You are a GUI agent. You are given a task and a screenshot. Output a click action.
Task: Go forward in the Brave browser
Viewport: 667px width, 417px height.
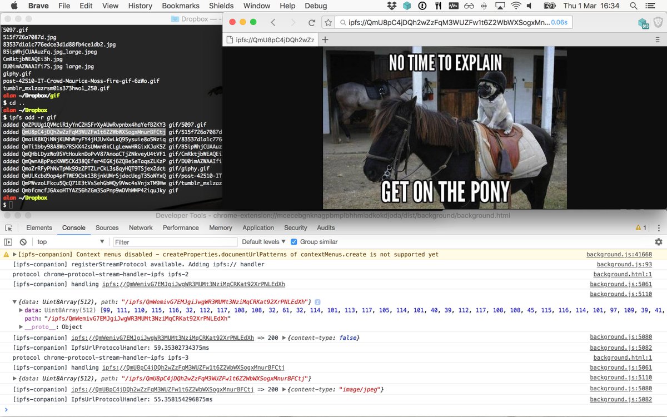coord(292,23)
